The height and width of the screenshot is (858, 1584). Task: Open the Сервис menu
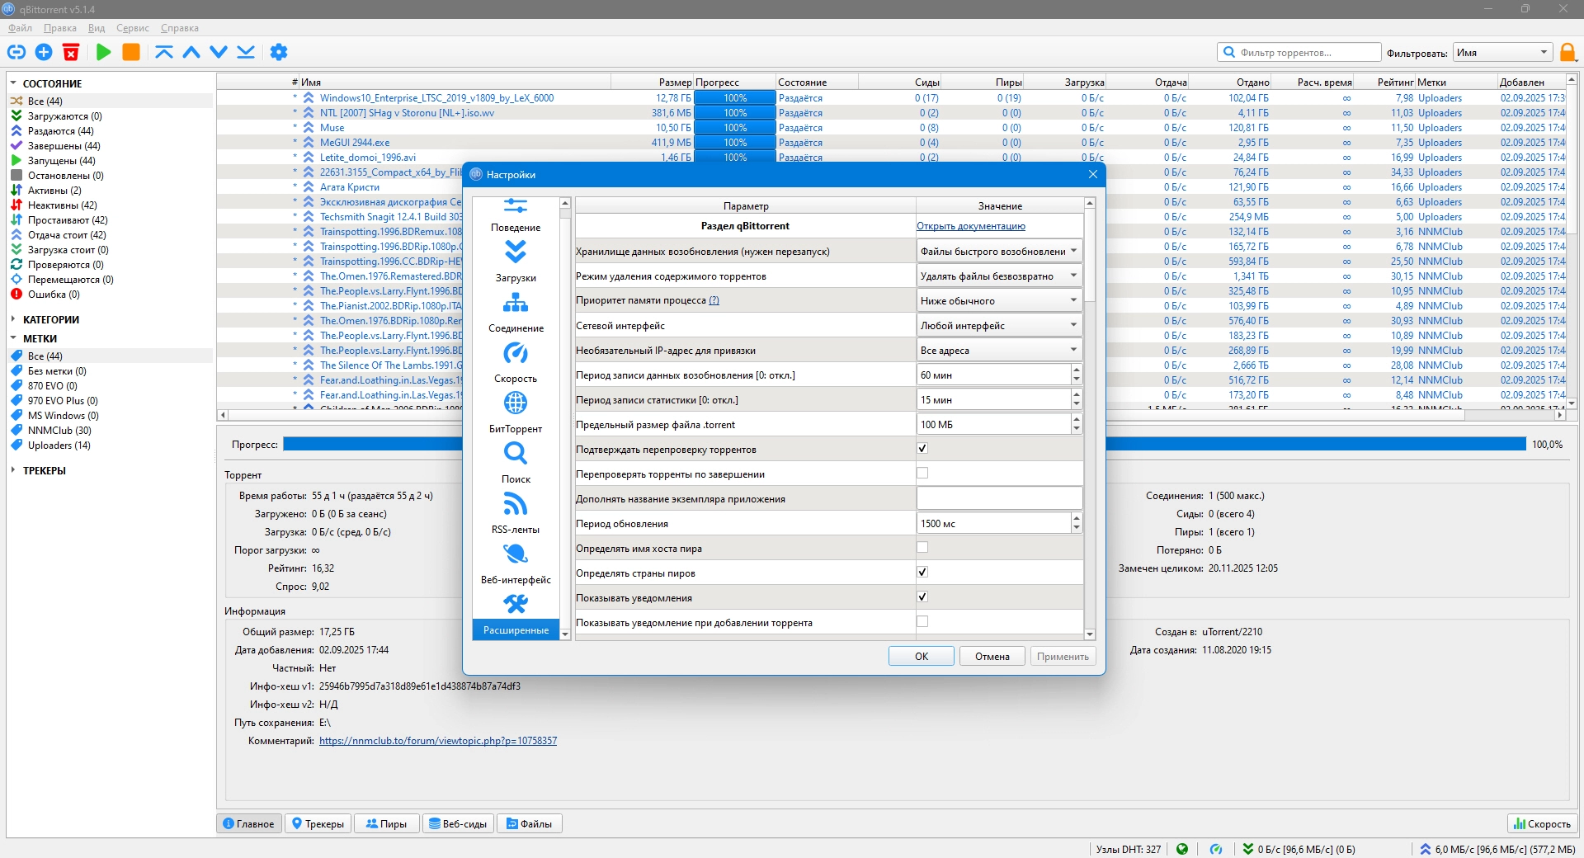132,28
